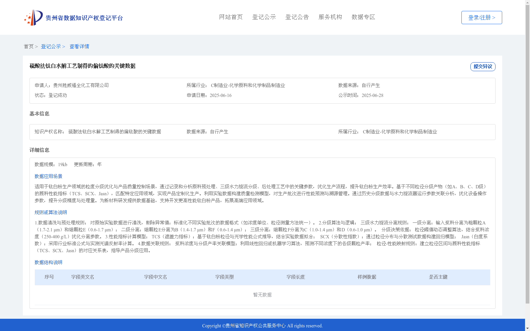Click the 数据结构说明 heading

(48, 262)
